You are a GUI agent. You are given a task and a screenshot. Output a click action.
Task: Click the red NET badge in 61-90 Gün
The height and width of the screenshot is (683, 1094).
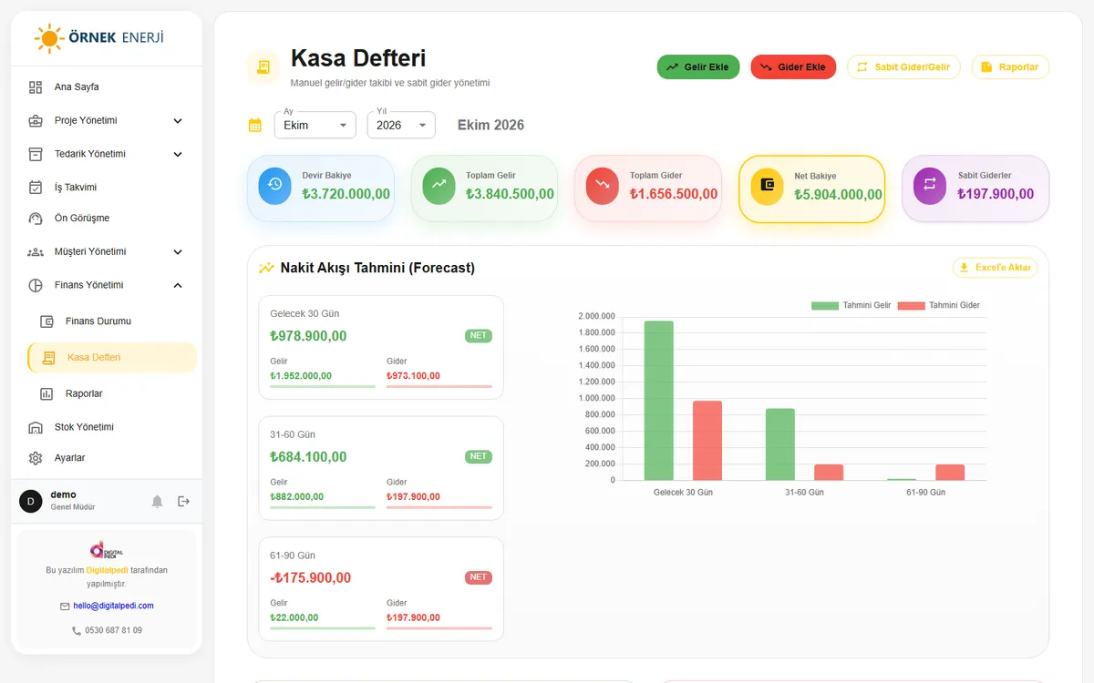[x=479, y=577]
